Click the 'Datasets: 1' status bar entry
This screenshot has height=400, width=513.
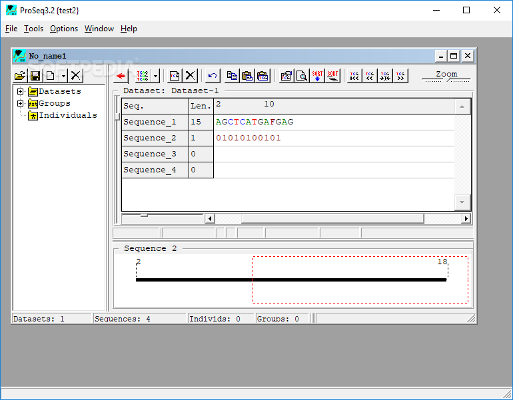(52, 319)
